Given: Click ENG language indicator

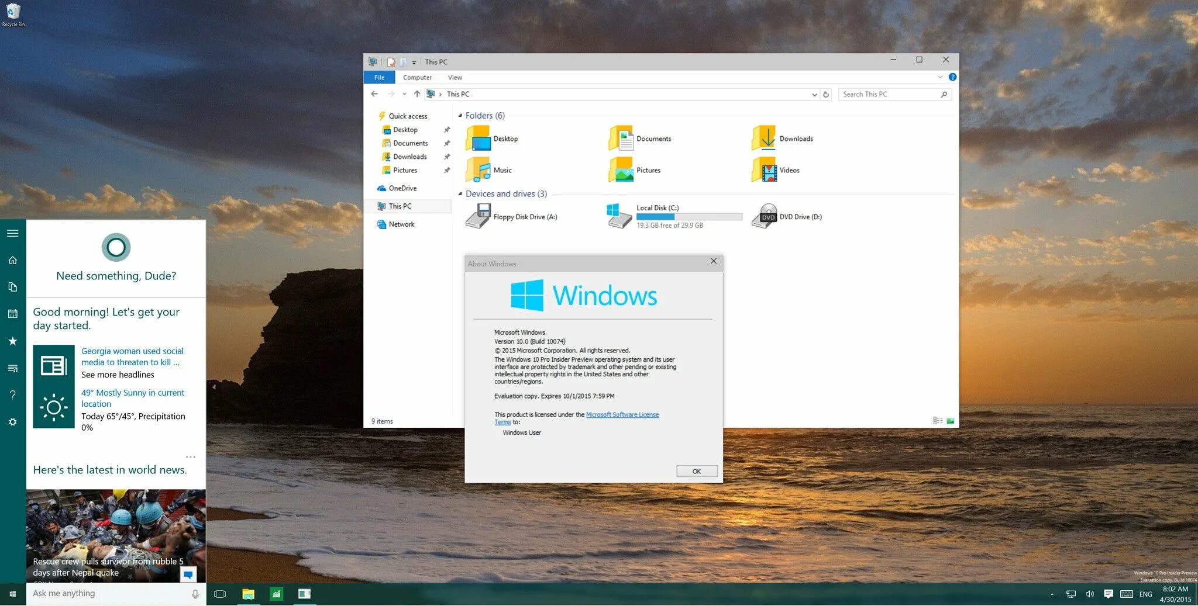Looking at the screenshot, I should [1146, 594].
